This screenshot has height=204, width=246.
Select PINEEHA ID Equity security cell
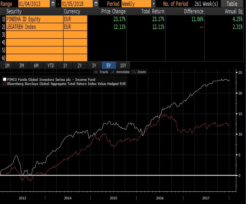tap(34, 19)
